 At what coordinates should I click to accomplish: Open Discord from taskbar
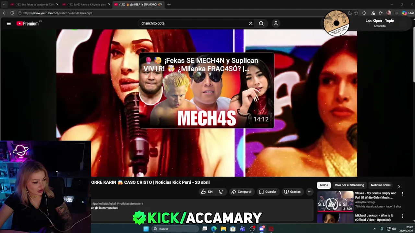[262, 229]
